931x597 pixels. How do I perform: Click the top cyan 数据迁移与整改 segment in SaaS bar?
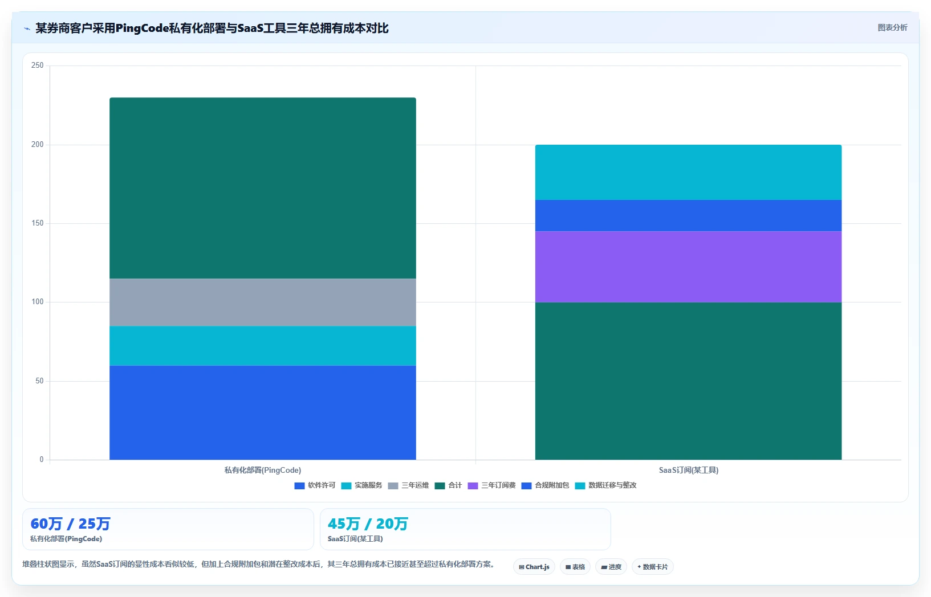(x=688, y=172)
